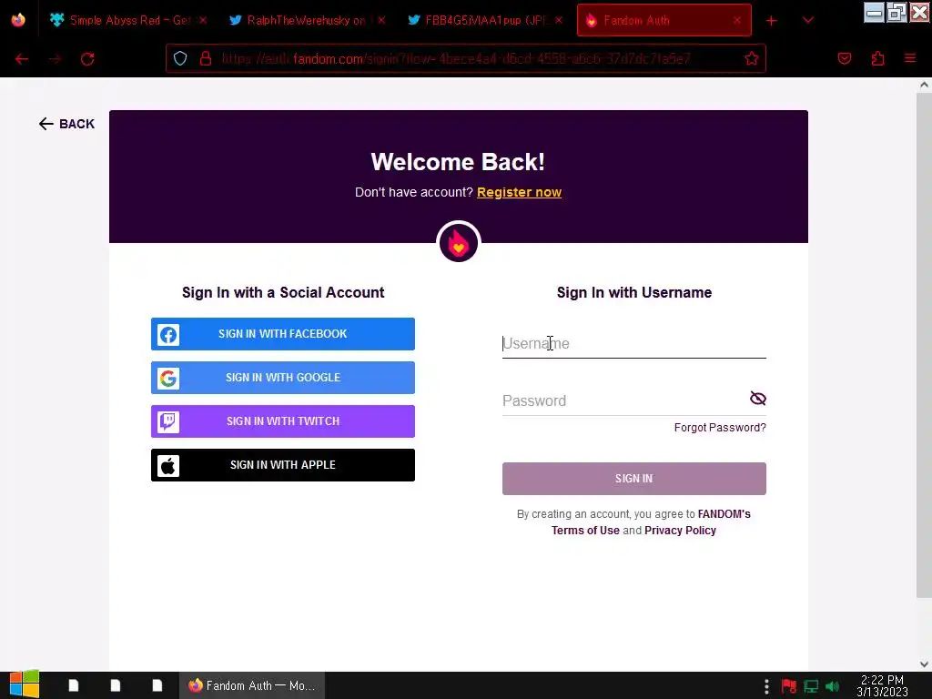Click the Fandom flame heart logo
Viewport: 932px width, 699px height.
pos(459,242)
